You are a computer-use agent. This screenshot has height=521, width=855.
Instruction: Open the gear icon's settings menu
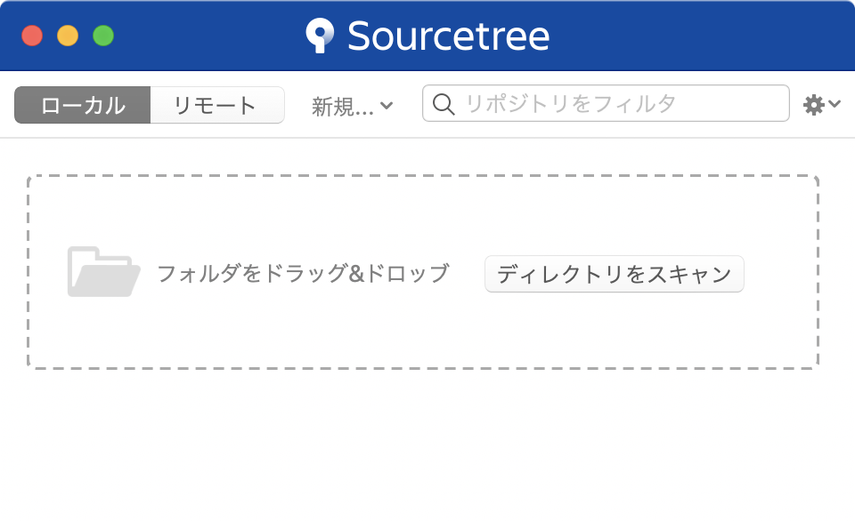click(813, 103)
